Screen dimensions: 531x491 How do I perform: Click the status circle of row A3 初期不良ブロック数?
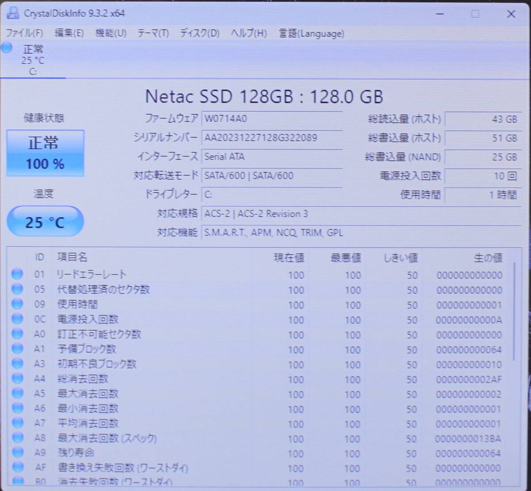(17, 364)
